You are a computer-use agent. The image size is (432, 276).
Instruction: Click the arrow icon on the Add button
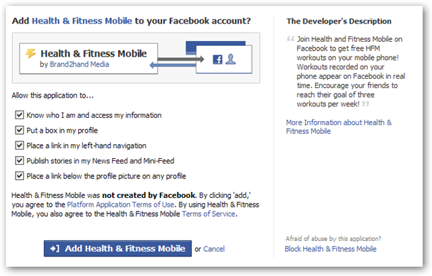point(55,248)
